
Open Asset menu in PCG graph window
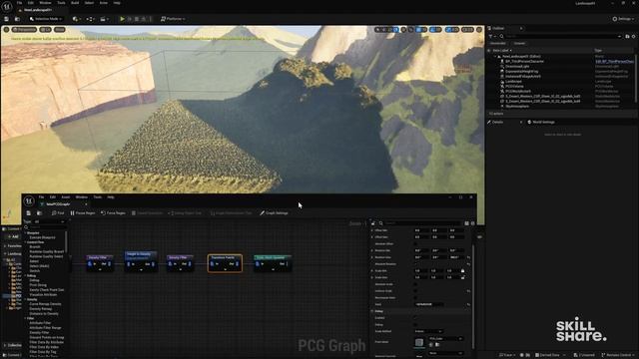[x=65, y=197]
